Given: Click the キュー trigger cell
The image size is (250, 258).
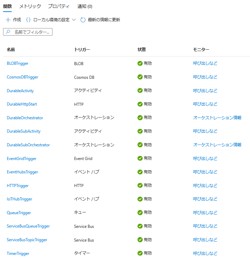Looking at the screenshot, I should [x=80, y=212].
